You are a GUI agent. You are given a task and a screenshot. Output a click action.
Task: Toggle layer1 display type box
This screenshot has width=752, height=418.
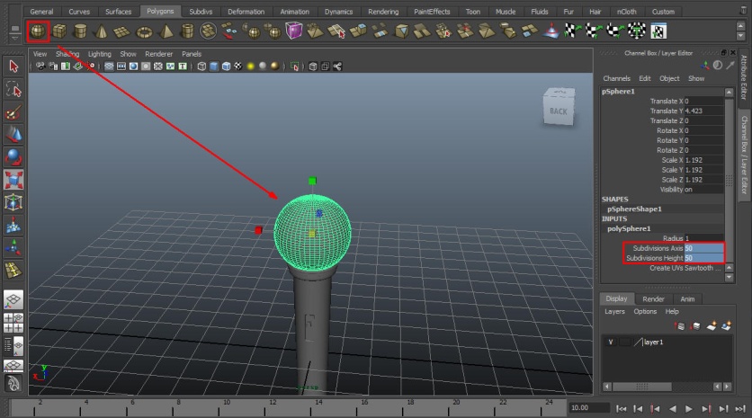624,342
